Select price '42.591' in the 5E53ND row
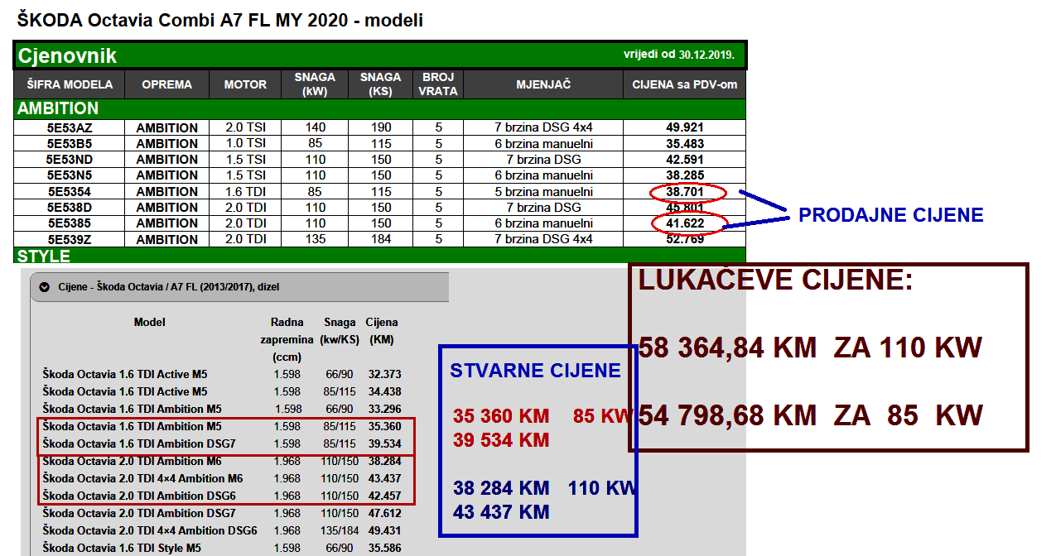 (x=685, y=159)
